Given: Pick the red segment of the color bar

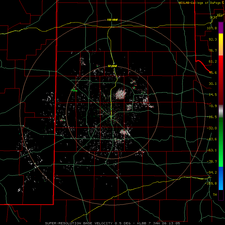Looking at the screenshot, I should pos(221,80).
